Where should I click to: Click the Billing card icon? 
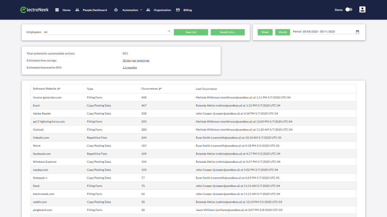tap(178, 10)
